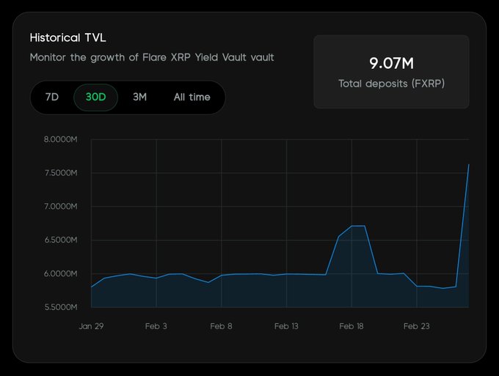This screenshot has width=499, height=376.
Task: Click the 7.0000M y-axis label
Action: pos(61,207)
